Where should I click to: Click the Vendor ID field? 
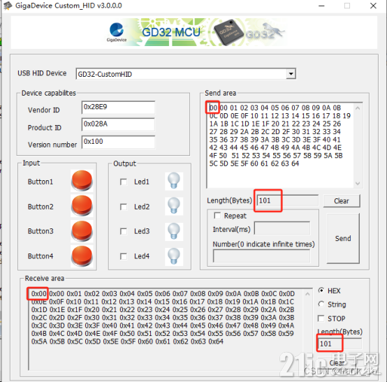pyautogui.click(x=118, y=108)
